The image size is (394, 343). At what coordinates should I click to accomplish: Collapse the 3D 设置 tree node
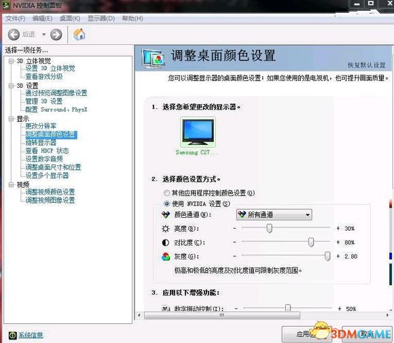pos(11,86)
